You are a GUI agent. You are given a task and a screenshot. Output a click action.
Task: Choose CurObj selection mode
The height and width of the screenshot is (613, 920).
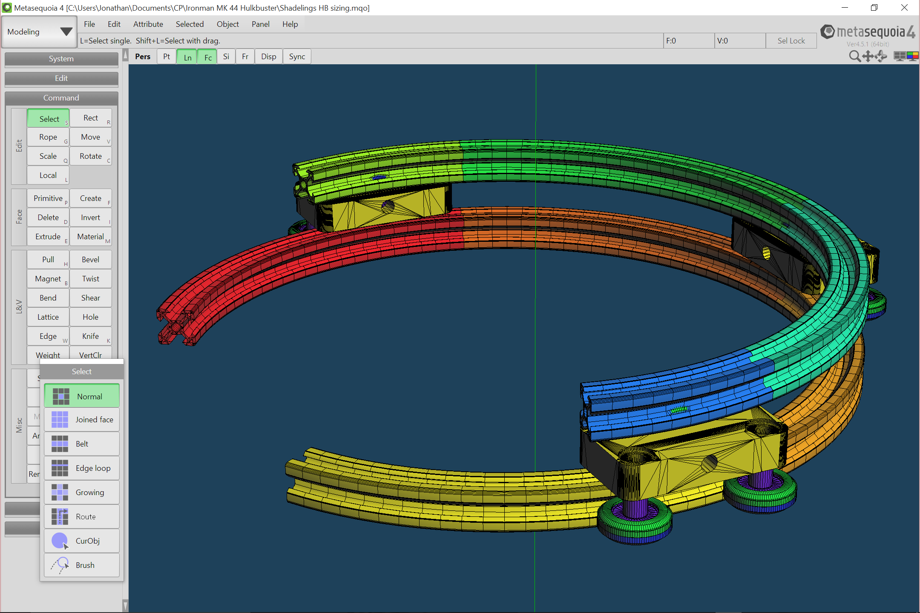point(82,541)
